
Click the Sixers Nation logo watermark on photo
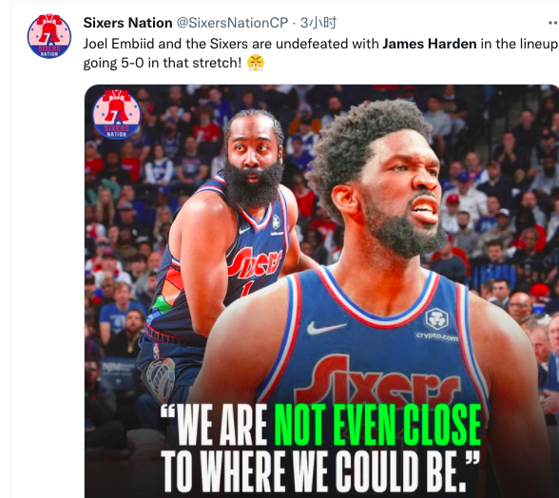[117, 114]
